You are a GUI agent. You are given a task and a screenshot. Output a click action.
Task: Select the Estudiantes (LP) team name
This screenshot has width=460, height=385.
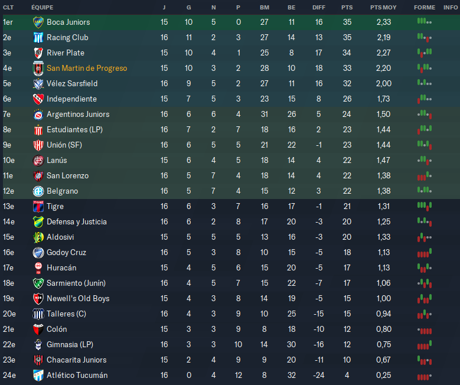[x=75, y=129]
